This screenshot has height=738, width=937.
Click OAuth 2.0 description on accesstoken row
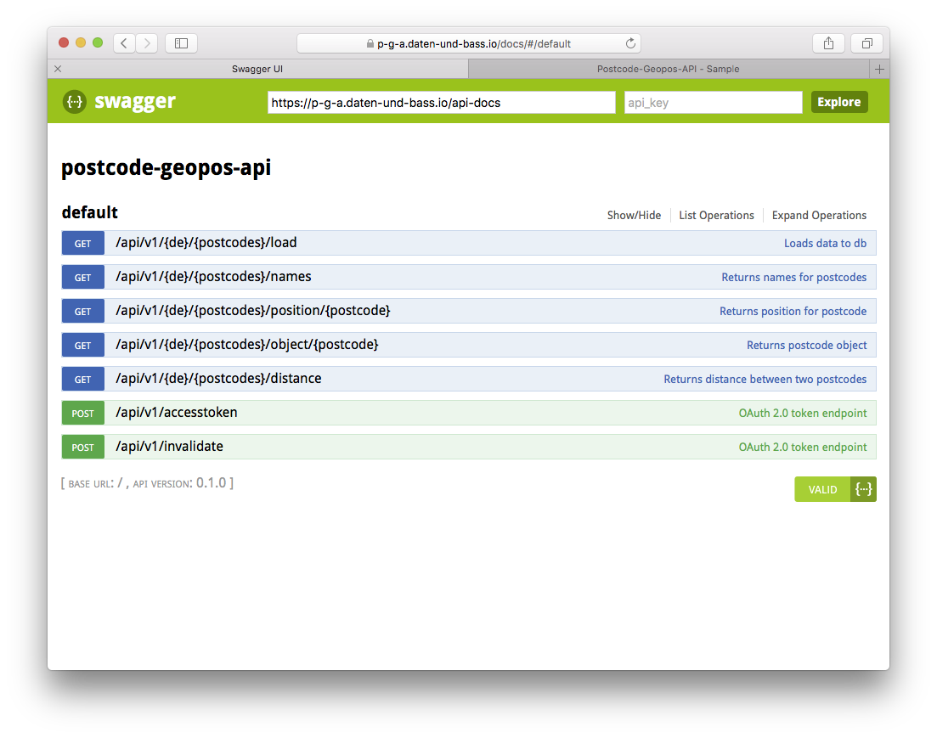click(803, 413)
